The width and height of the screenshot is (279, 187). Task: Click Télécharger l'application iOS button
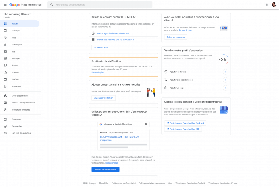click(x=183, y=129)
